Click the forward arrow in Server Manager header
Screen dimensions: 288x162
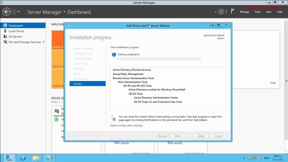click(14, 12)
